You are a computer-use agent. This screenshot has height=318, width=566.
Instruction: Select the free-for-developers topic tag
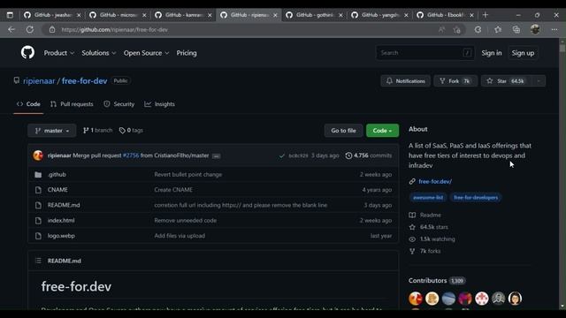tap(476, 198)
